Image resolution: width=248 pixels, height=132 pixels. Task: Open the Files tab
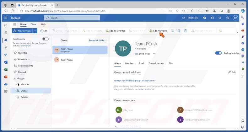(171, 63)
